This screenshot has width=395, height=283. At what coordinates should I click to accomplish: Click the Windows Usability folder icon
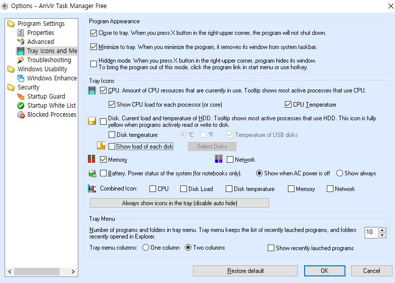click(11, 69)
